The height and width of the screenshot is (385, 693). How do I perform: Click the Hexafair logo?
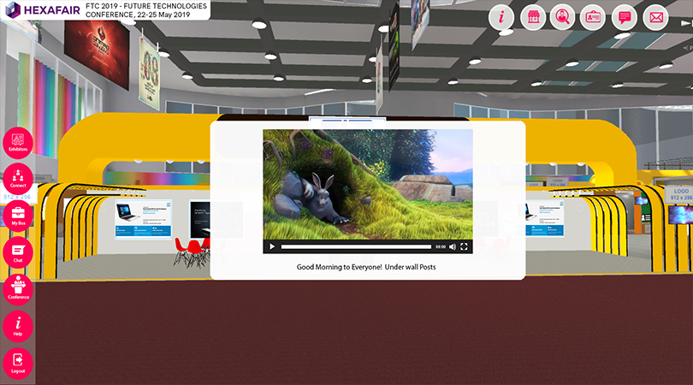coord(42,9)
